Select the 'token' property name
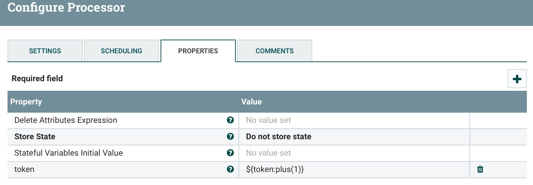Screen dimensions: 533x185 (x=24, y=169)
